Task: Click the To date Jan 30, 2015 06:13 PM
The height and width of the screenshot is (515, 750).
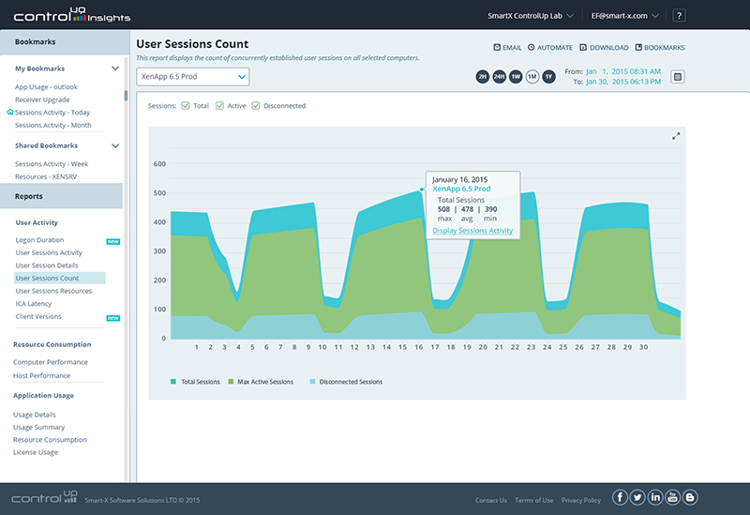Action: coord(623,82)
